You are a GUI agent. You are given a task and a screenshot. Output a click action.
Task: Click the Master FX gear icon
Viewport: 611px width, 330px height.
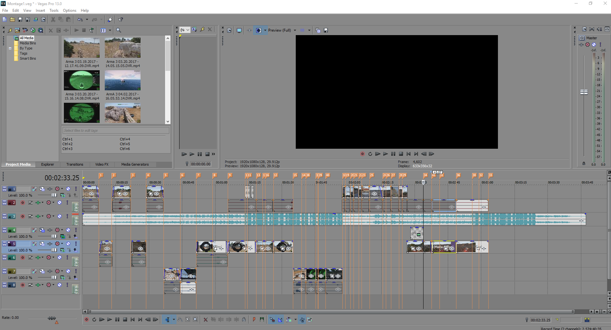coord(588,45)
